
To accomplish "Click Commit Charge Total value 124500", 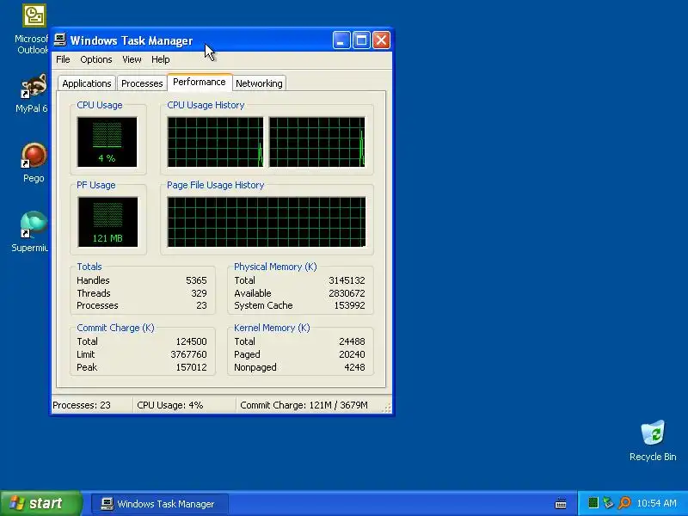I will (x=191, y=341).
